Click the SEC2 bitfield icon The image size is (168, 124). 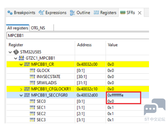[32, 114]
